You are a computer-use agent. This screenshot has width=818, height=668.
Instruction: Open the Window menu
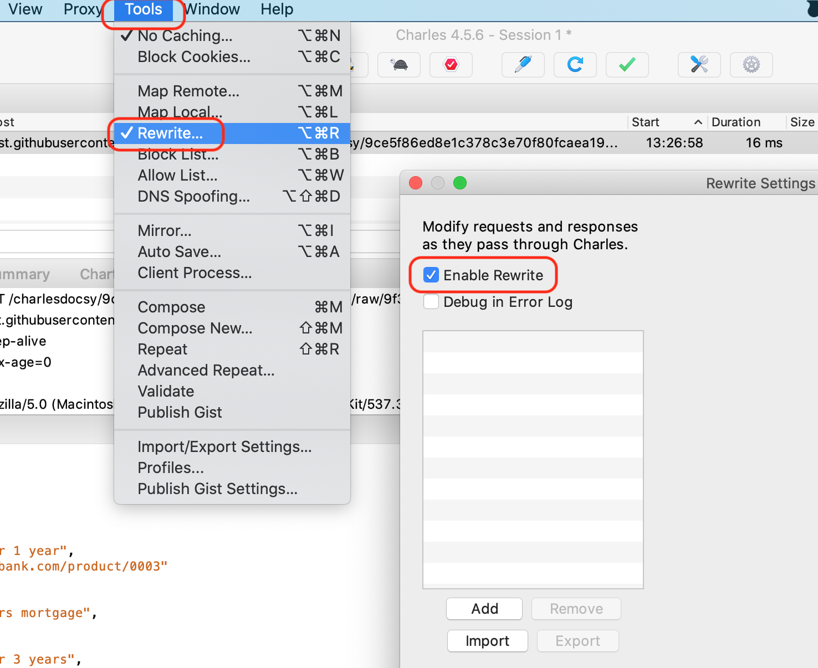[x=212, y=9]
